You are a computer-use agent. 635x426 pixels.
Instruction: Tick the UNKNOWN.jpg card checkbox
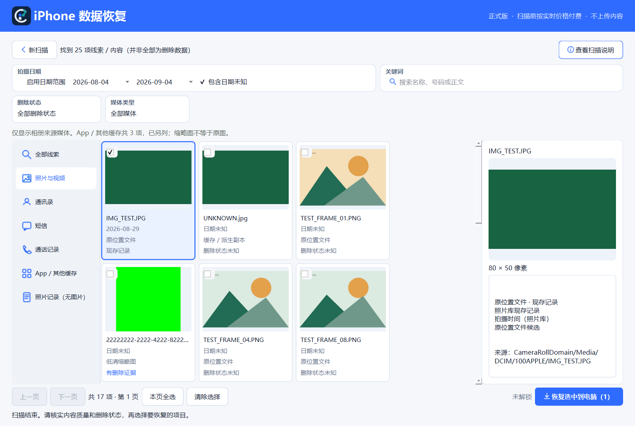(x=208, y=152)
